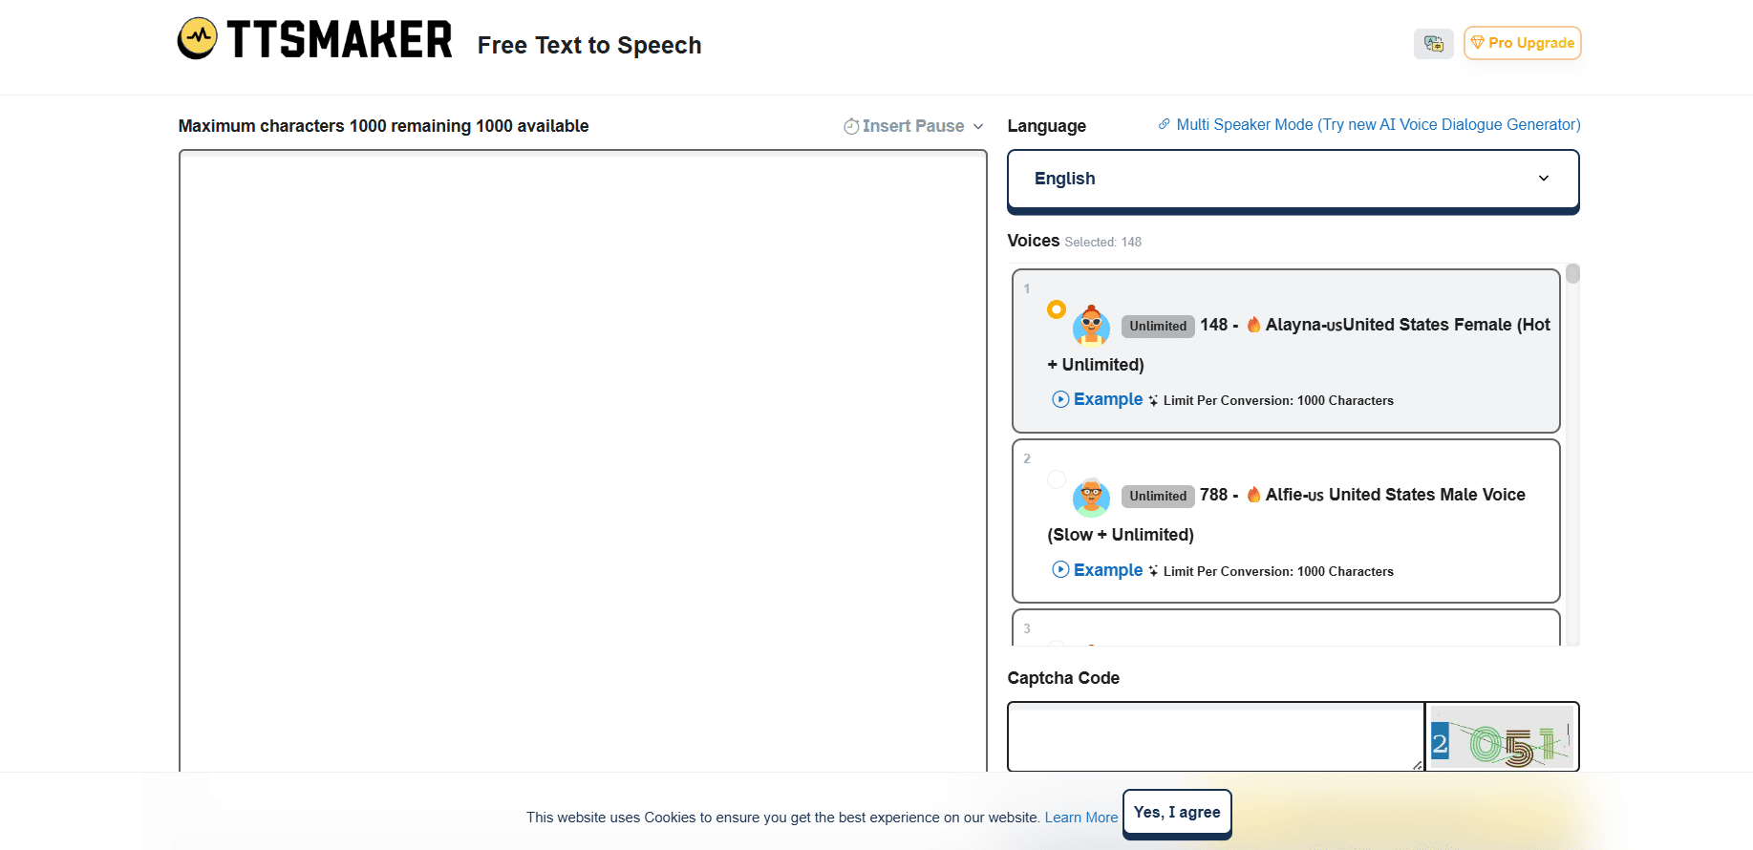Image resolution: width=1753 pixels, height=850 pixels.
Task: Click the Alfie voice avatar
Action: coord(1091,496)
